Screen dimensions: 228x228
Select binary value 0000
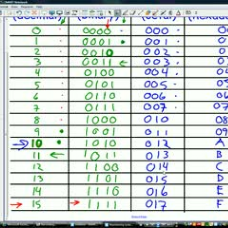97,31
